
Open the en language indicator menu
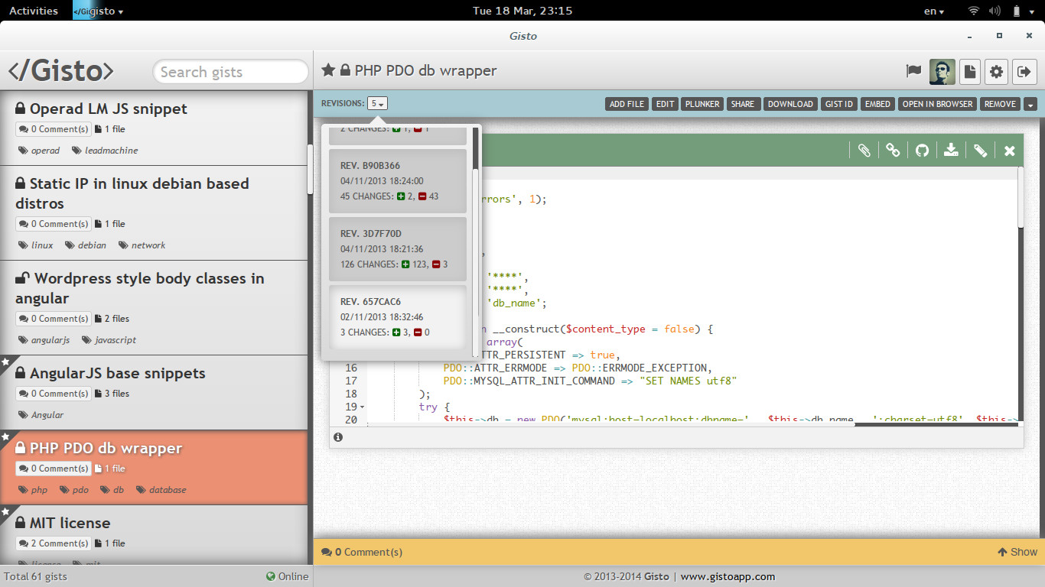point(934,11)
